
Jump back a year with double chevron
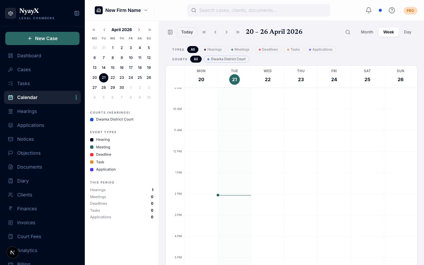pyautogui.click(x=94, y=29)
